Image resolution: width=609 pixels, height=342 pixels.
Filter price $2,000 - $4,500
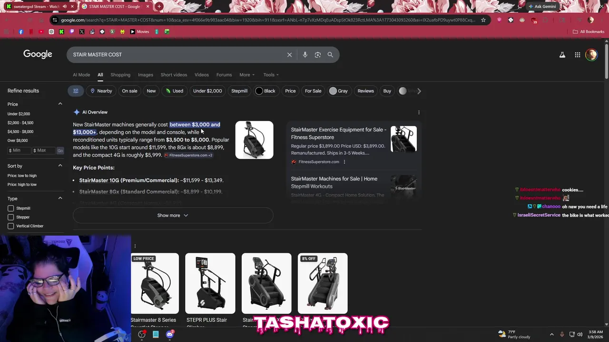pyautogui.click(x=20, y=123)
